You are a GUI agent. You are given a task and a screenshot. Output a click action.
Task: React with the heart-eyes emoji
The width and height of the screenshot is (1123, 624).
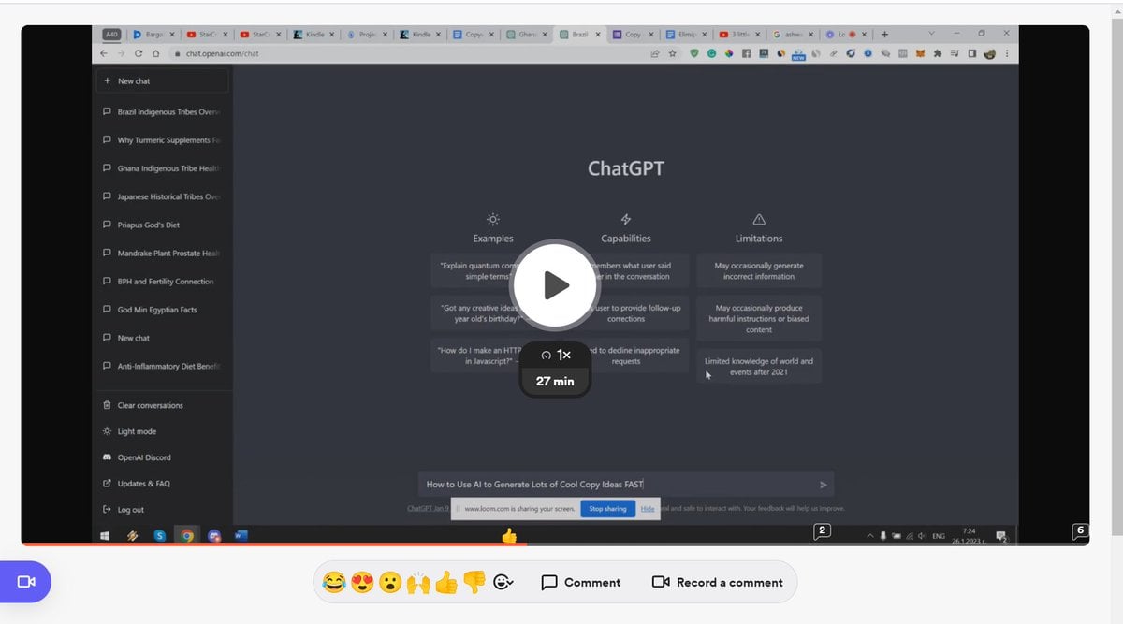tap(362, 582)
